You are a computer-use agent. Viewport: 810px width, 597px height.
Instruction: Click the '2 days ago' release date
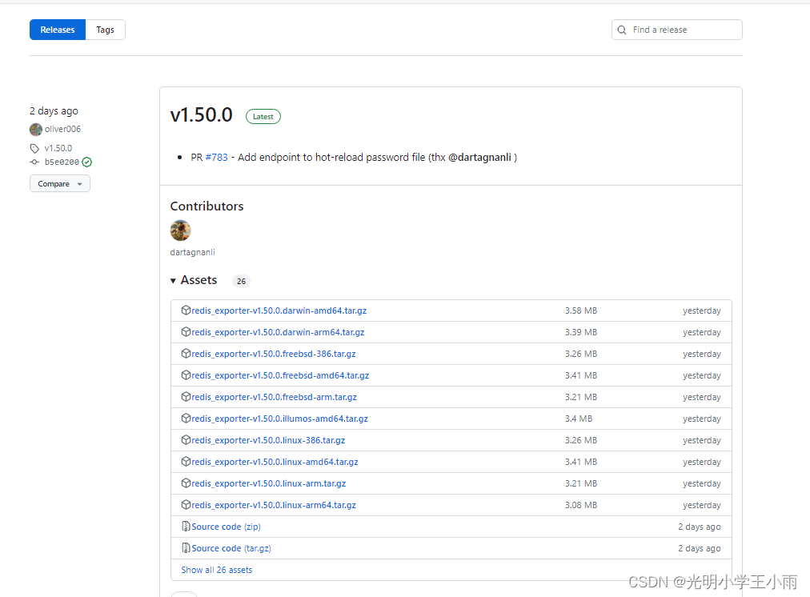pos(54,111)
